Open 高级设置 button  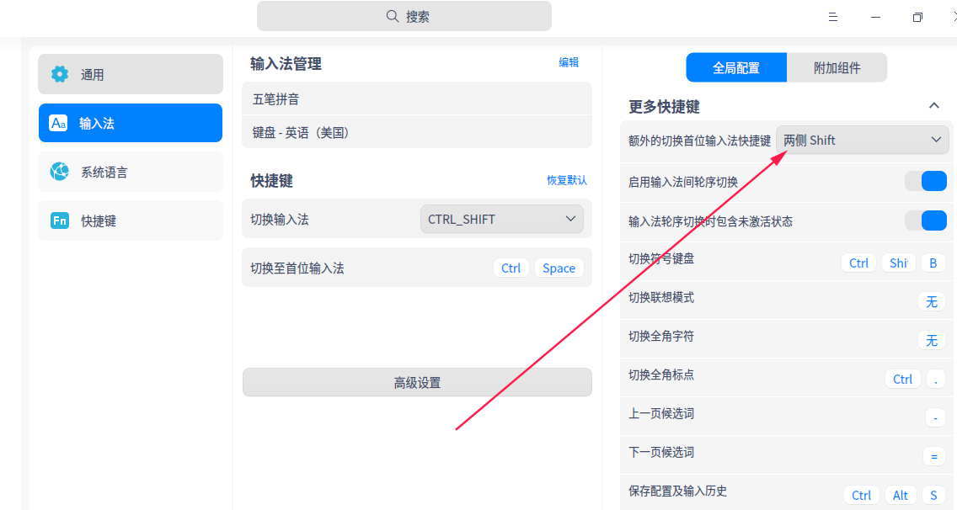(x=417, y=382)
